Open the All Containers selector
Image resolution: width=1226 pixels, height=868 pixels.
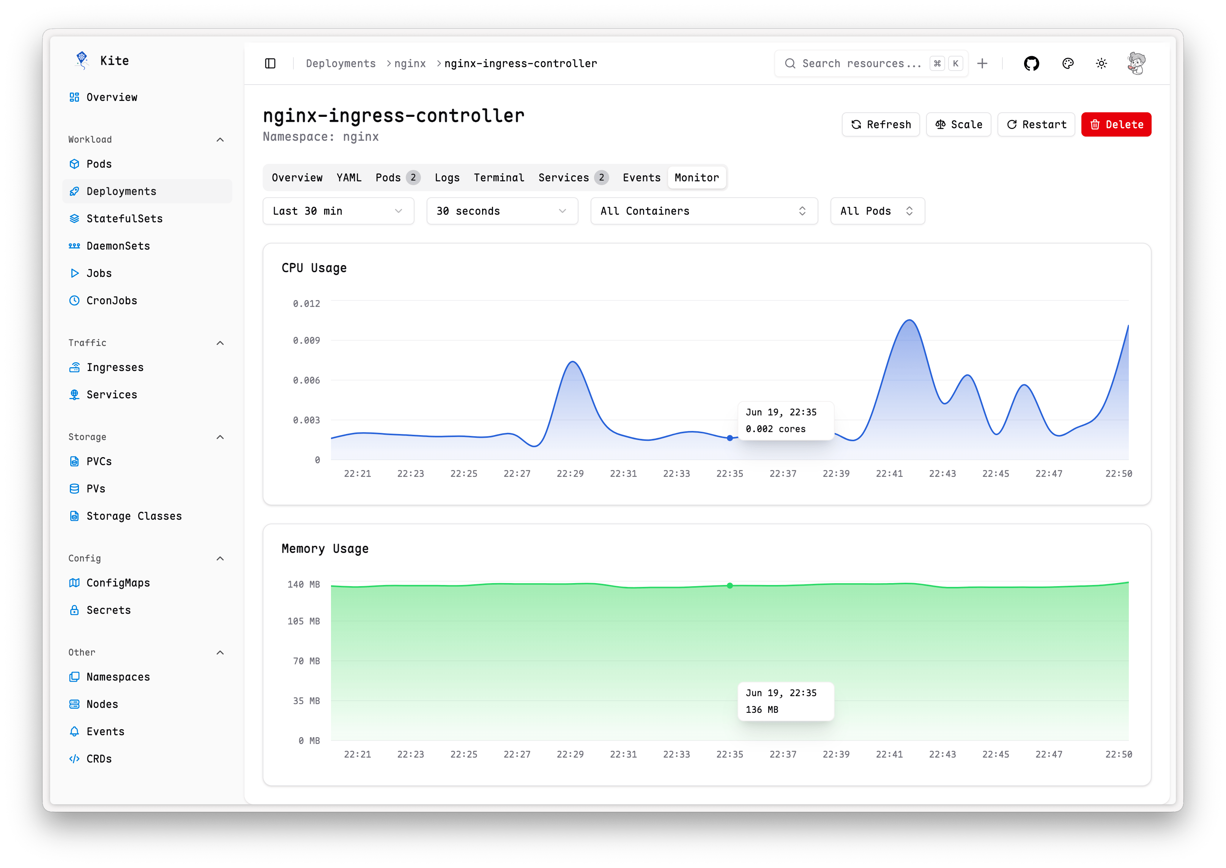[703, 211]
